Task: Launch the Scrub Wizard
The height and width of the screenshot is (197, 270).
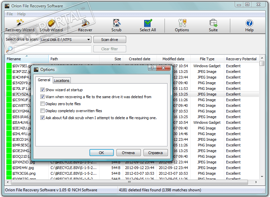Action: (x=51, y=25)
